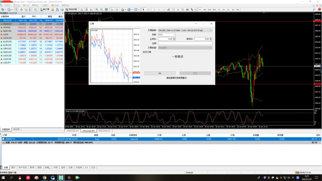Switch chart to M5 timeframe

coord(205,9)
